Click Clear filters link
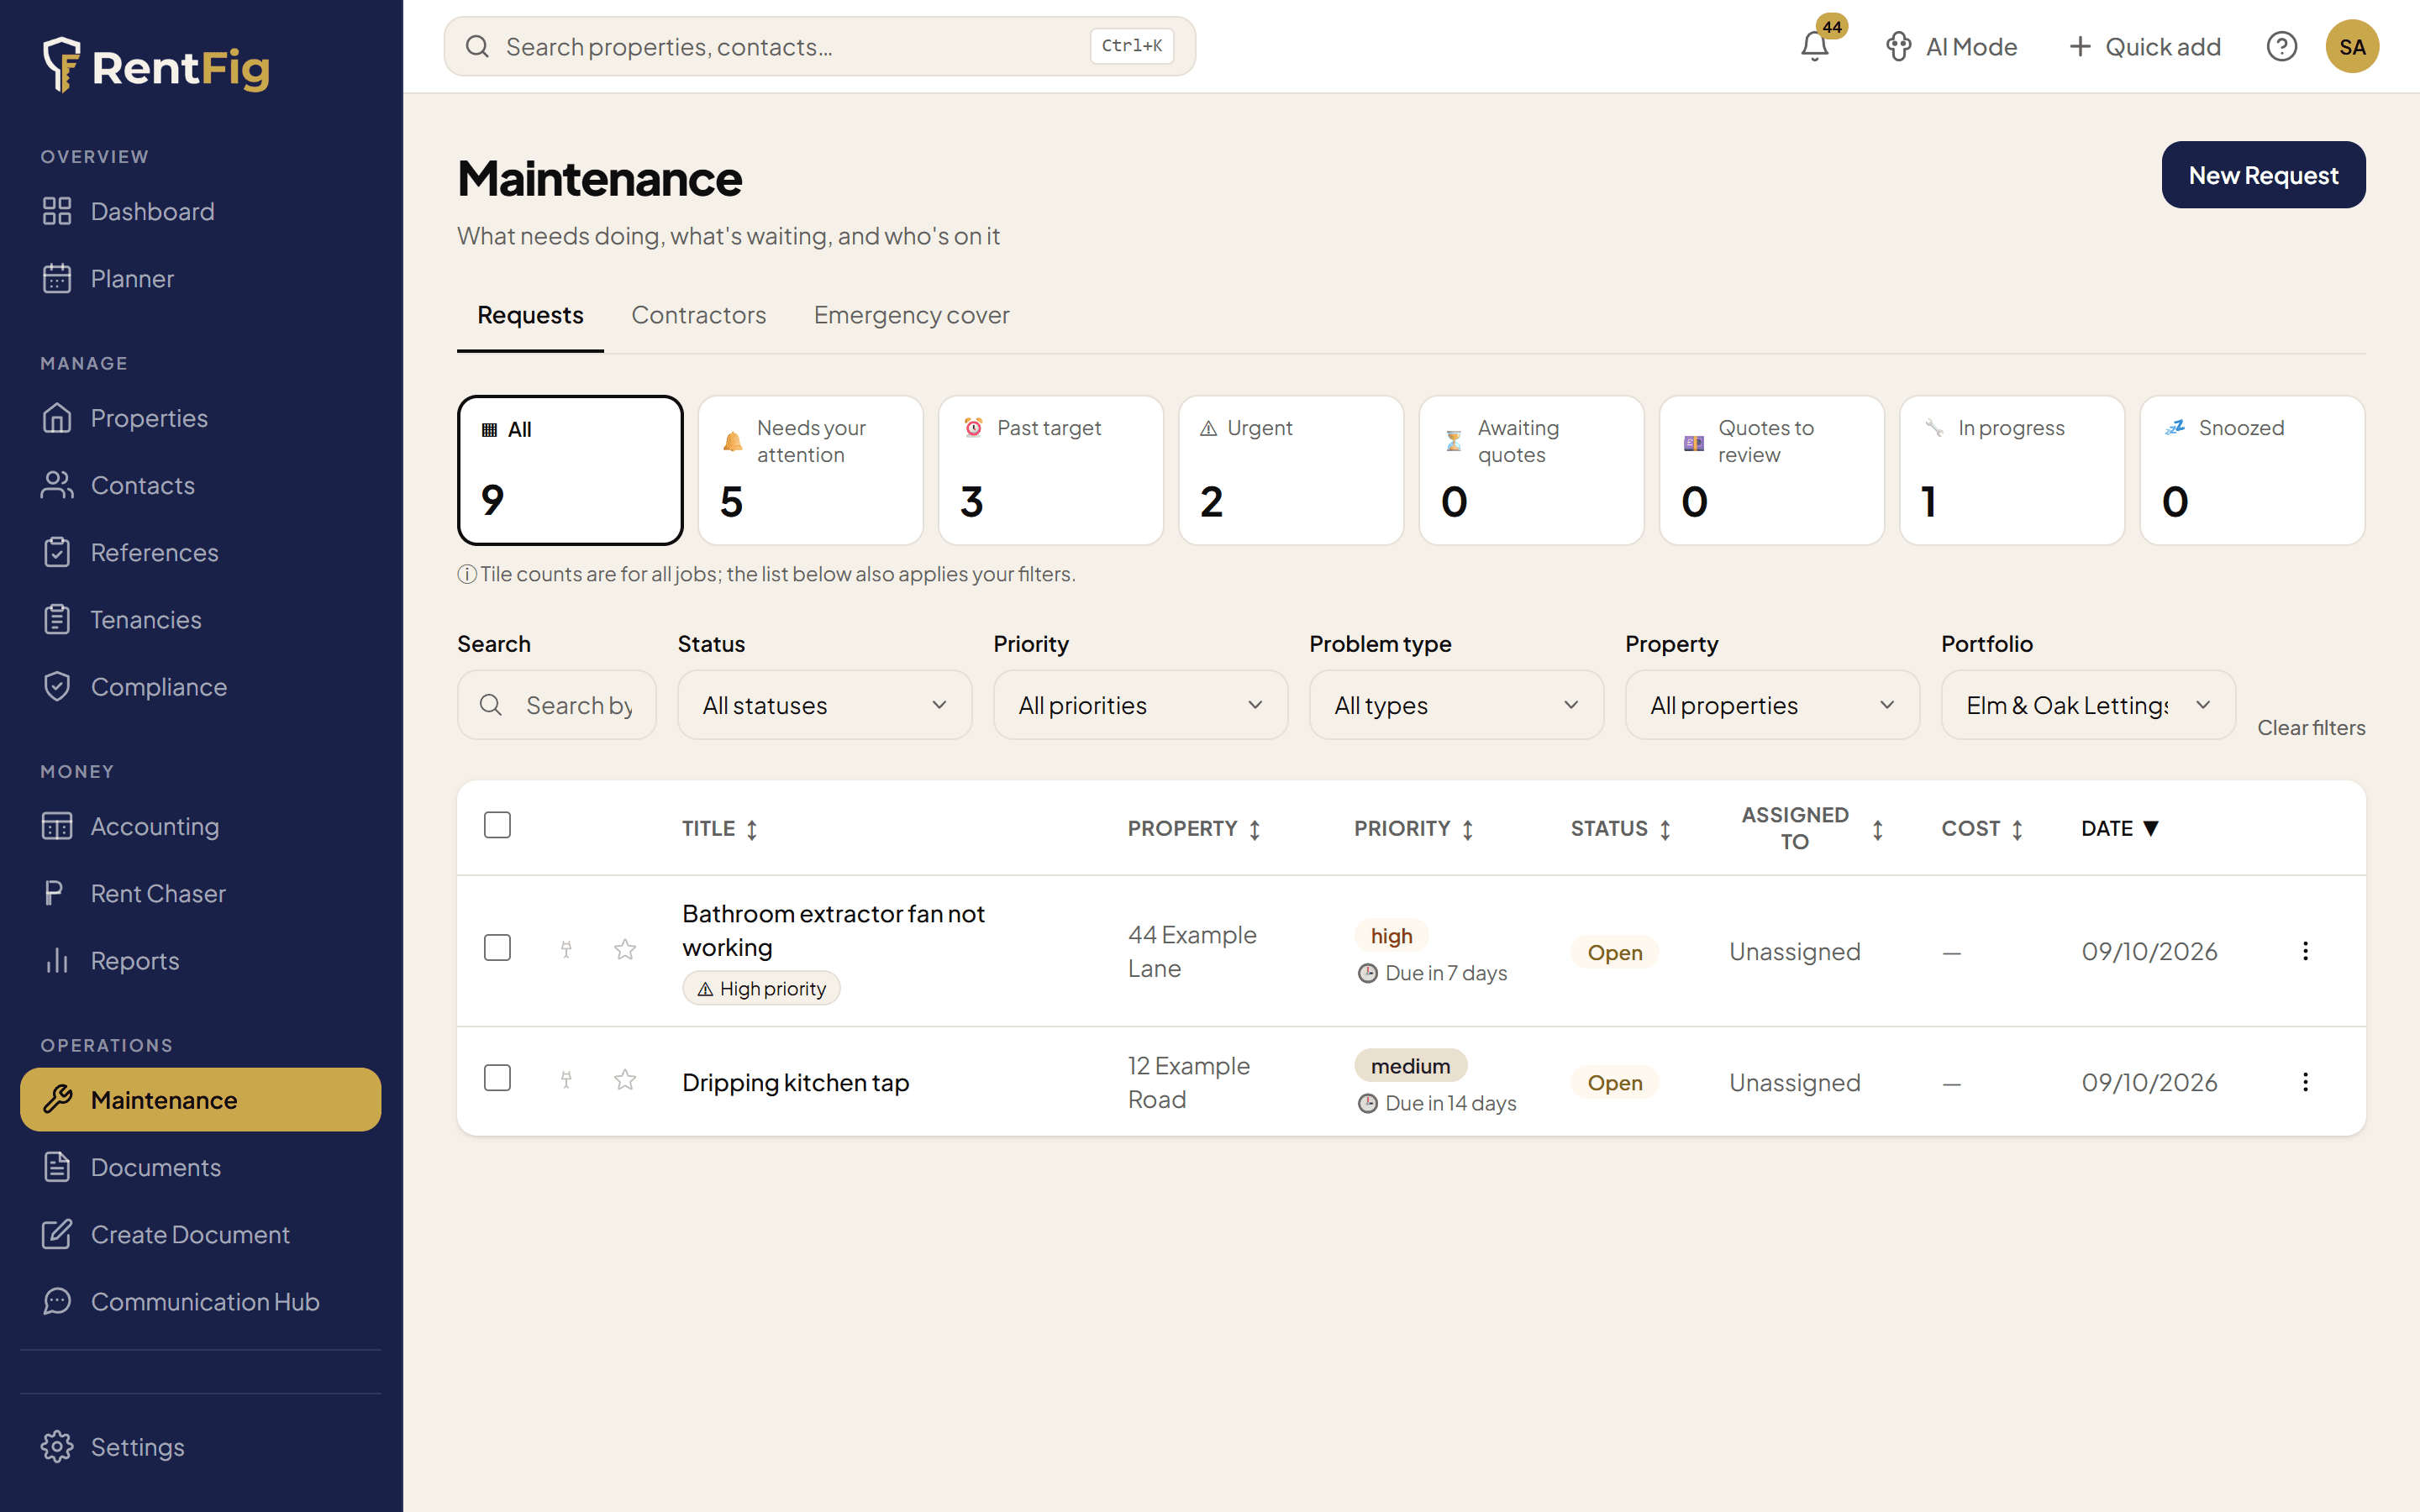The width and height of the screenshot is (2420, 1512). point(2310,728)
